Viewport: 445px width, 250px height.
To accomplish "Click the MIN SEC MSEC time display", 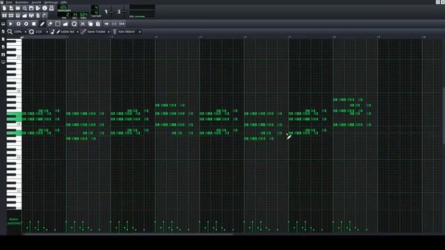I will click(x=73, y=15).
